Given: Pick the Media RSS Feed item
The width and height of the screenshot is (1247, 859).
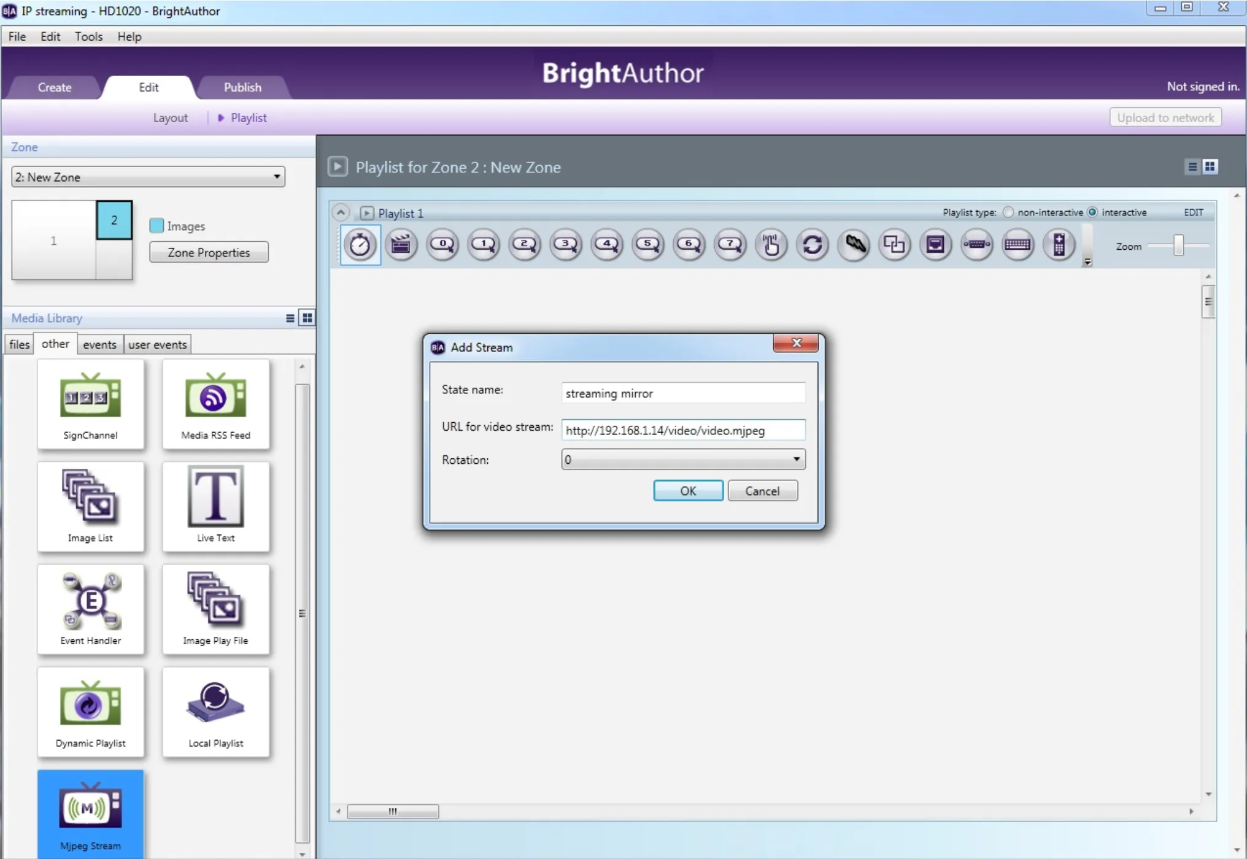Looking at the screenshot, I should (216, 404).
